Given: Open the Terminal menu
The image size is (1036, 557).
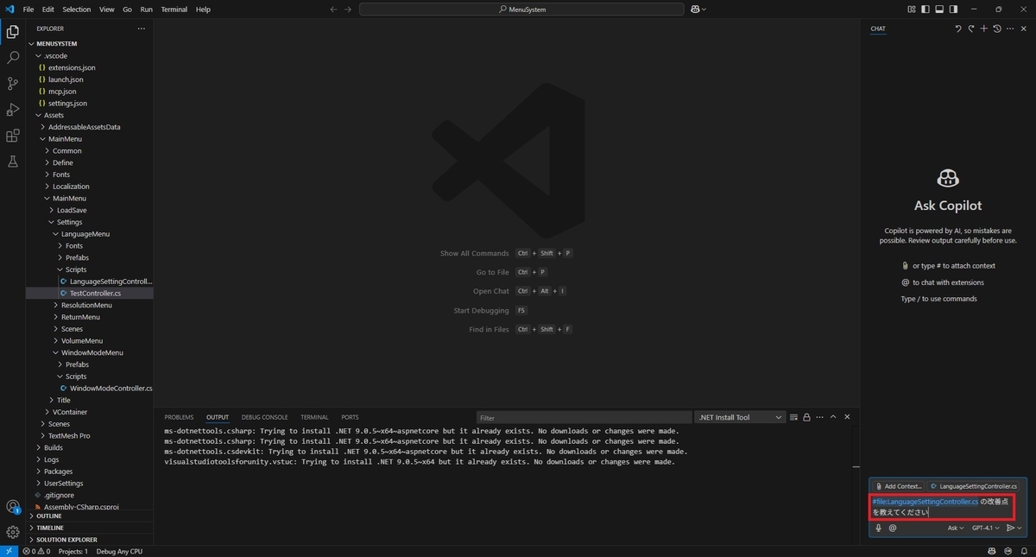Looking at the screenshot, I should 174,9.
